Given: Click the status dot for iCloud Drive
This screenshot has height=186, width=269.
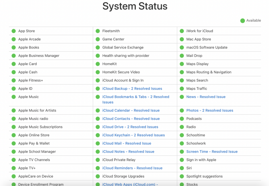Looking at the screenshot, I should 98,127.
